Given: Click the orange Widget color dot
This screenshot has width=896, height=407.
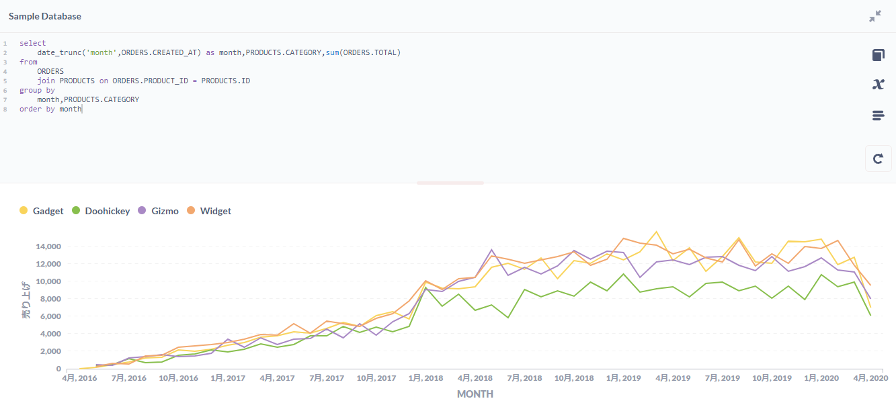Looking at the screenshot, I should (x=192, y=210).
